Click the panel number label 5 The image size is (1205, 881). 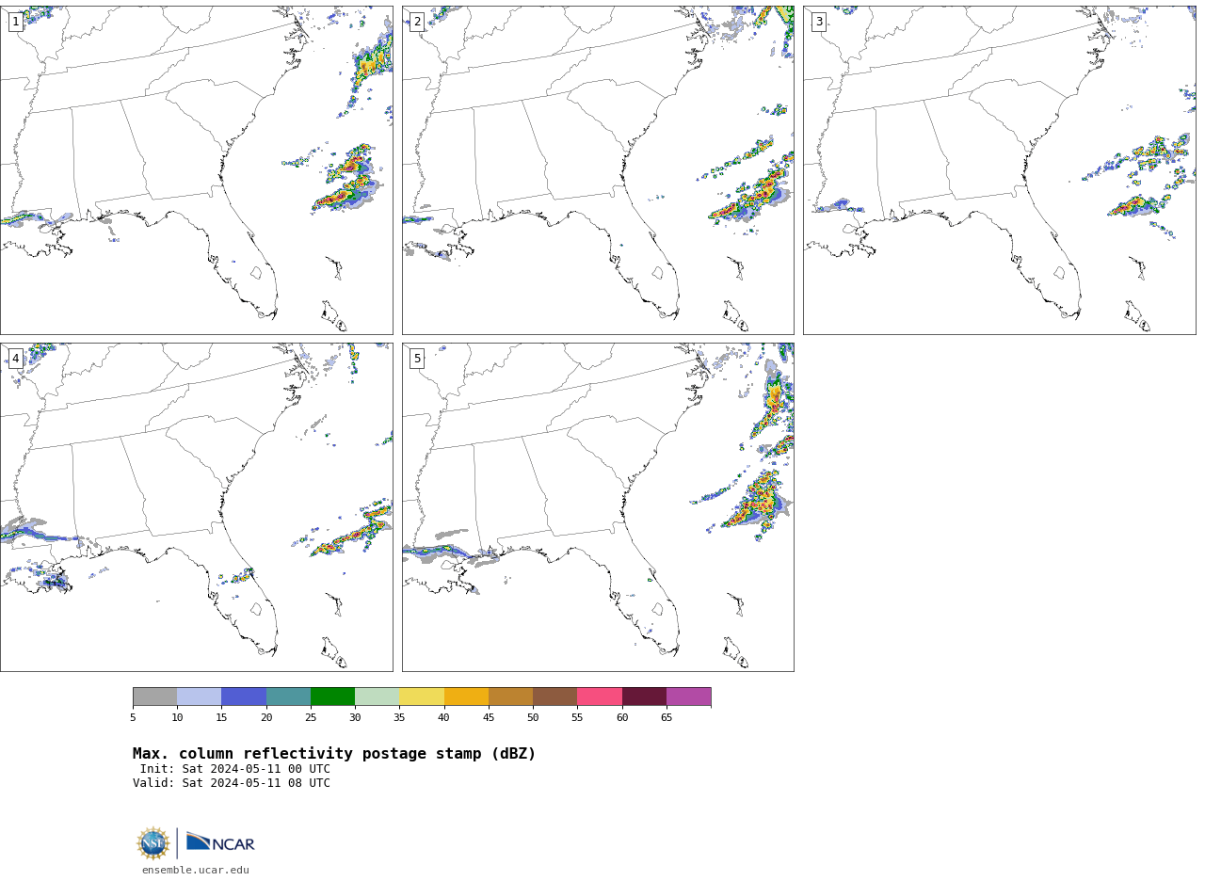(417, 359)
